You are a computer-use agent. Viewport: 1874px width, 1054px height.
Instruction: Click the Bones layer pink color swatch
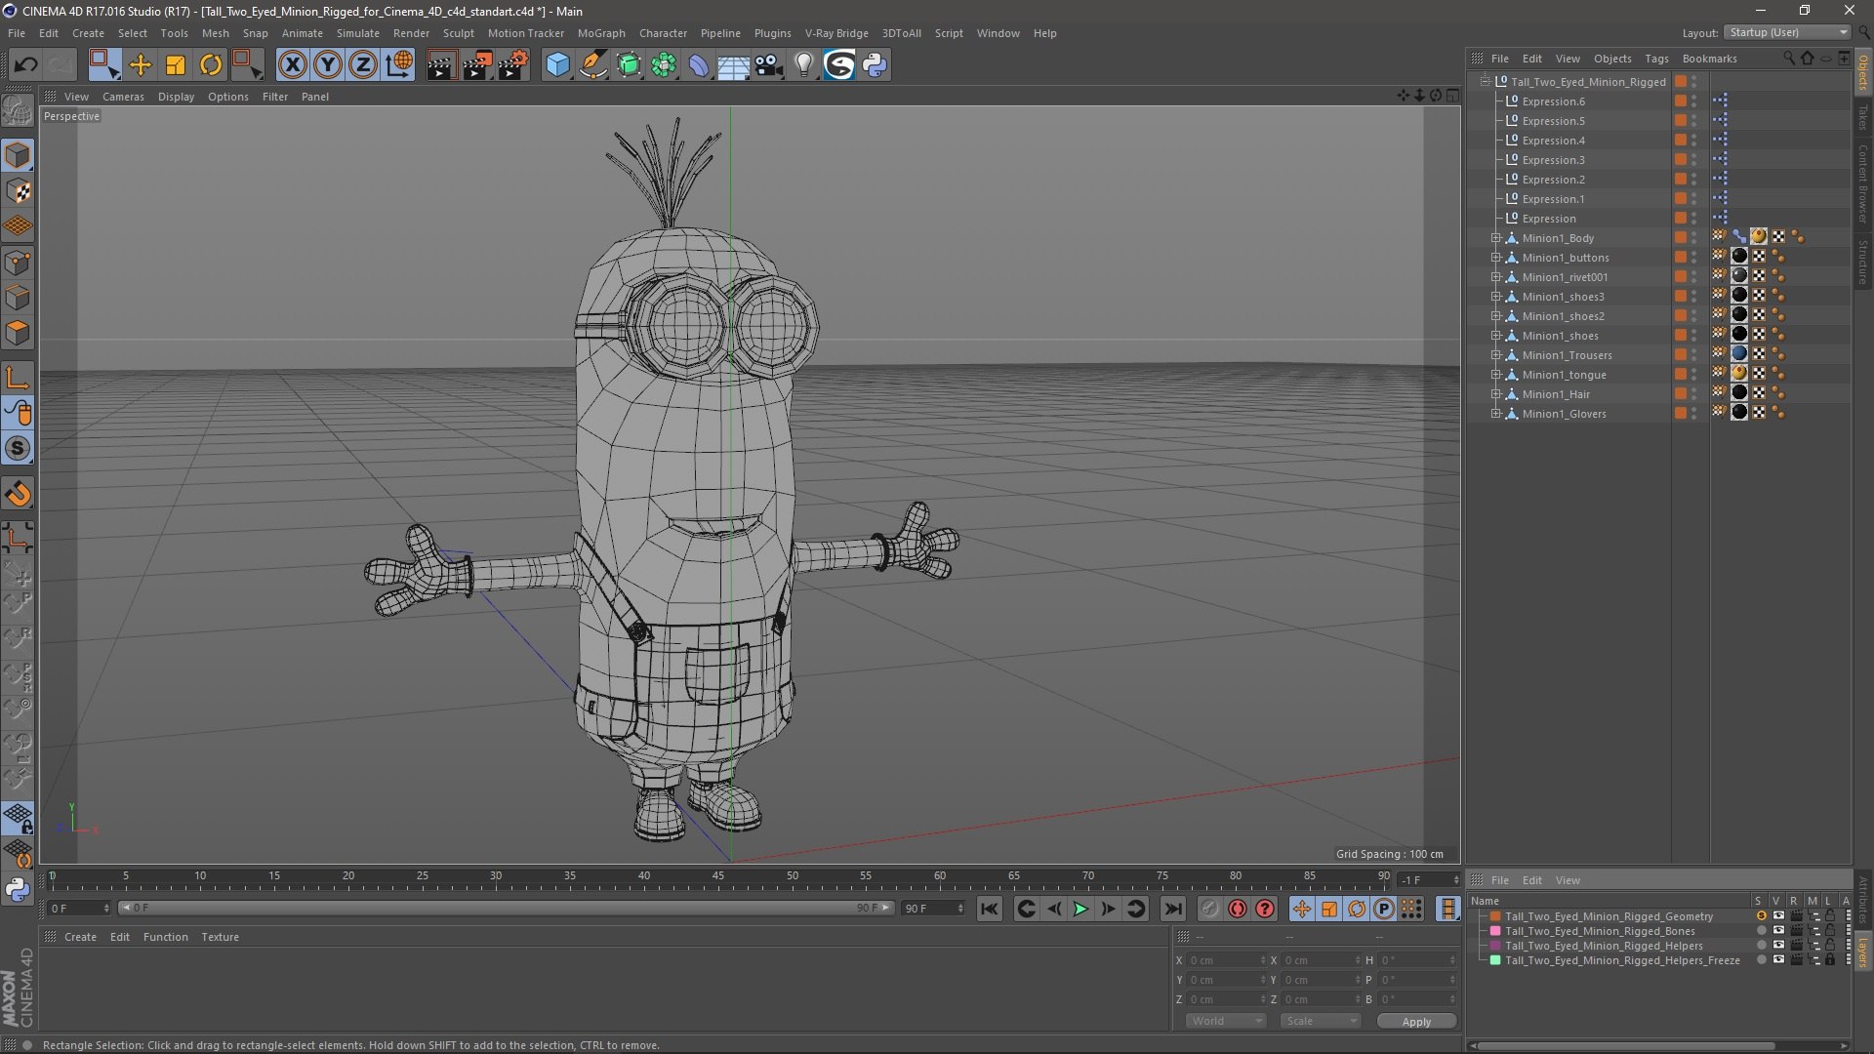pyautogui.click(x=1494, y=931)
